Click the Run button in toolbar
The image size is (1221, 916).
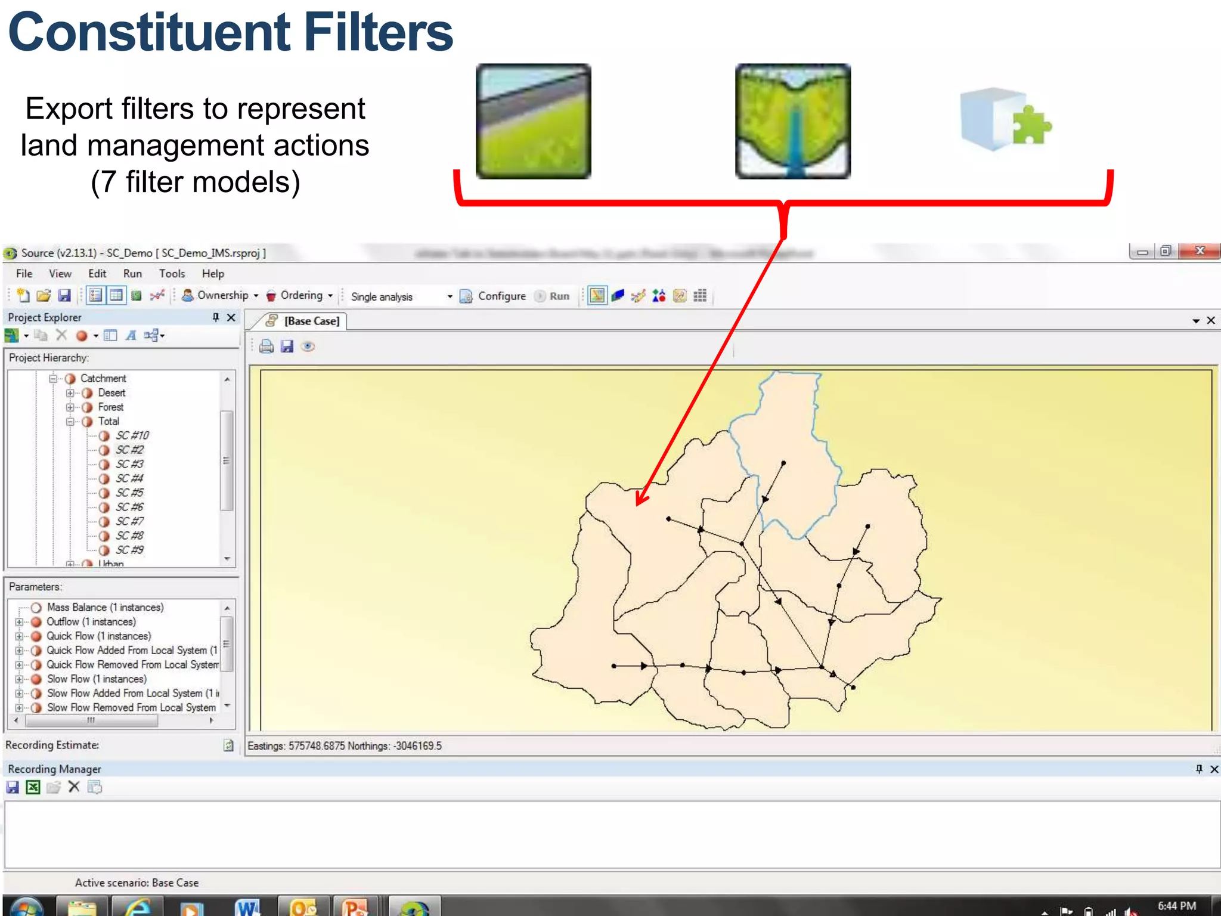coord(552,296)
